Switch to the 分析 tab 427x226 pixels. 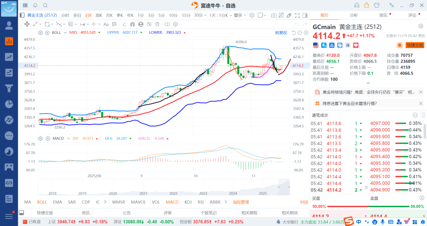[353, 15]
